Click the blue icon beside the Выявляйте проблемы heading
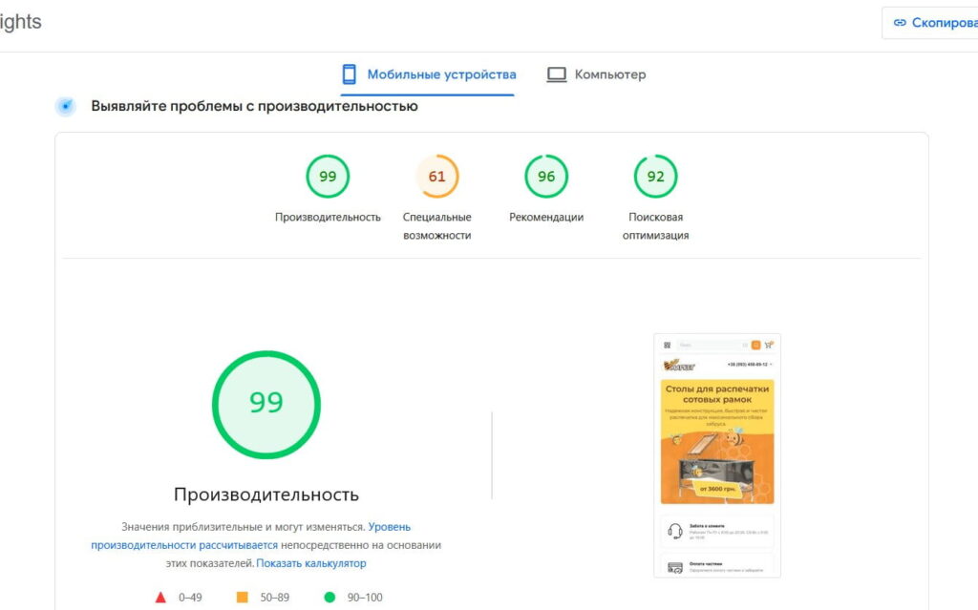 [66, 107]
